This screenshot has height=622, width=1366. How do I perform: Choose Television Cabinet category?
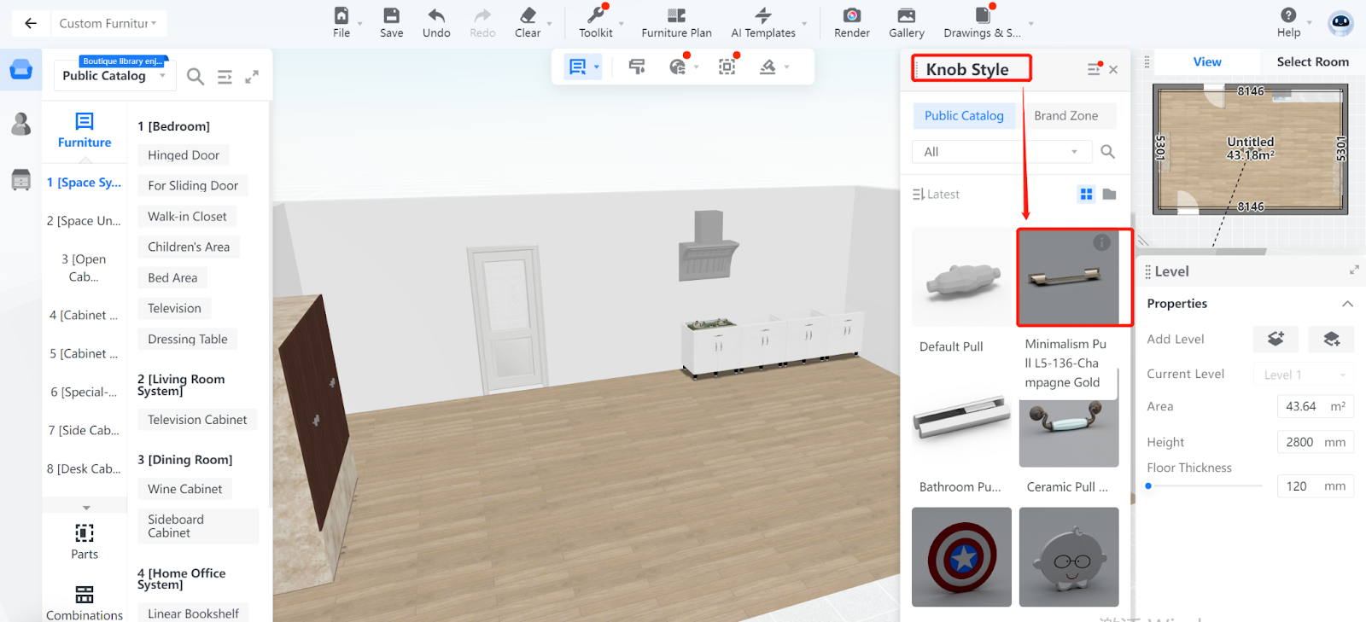point(197,420)
